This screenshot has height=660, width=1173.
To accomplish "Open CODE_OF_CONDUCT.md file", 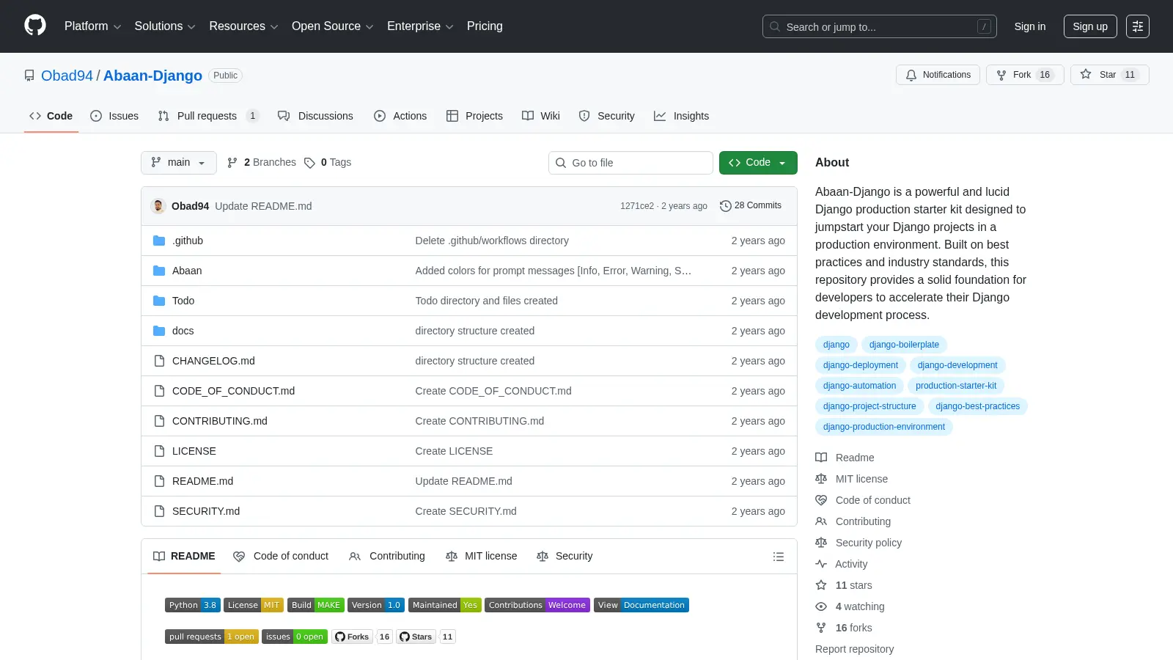I will pyautogui.click(x=233, y=391).
